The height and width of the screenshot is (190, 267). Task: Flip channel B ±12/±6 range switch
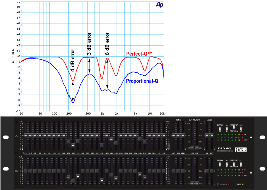coord(241,164)
